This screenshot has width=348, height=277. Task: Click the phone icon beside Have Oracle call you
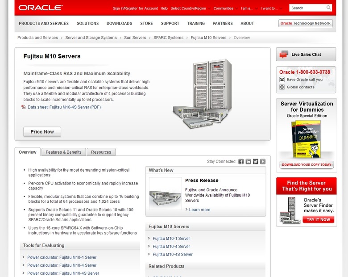(x=282, y=80)
